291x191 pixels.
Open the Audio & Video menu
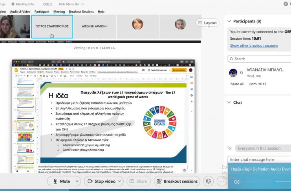(x=20, y=12)
